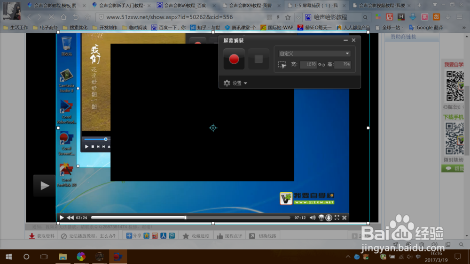Image resolution: width=470 pixels, height=264 pixels.
Task: Expand the 设置 settings menu
Action: pos(240,83)
